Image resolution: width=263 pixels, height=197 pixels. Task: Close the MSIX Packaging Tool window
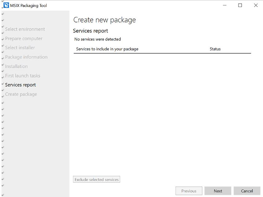coord(256,5)
